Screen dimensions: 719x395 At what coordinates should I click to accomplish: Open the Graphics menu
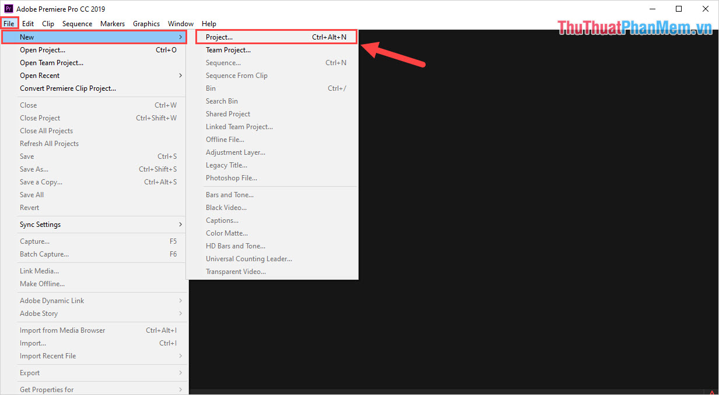146,24
